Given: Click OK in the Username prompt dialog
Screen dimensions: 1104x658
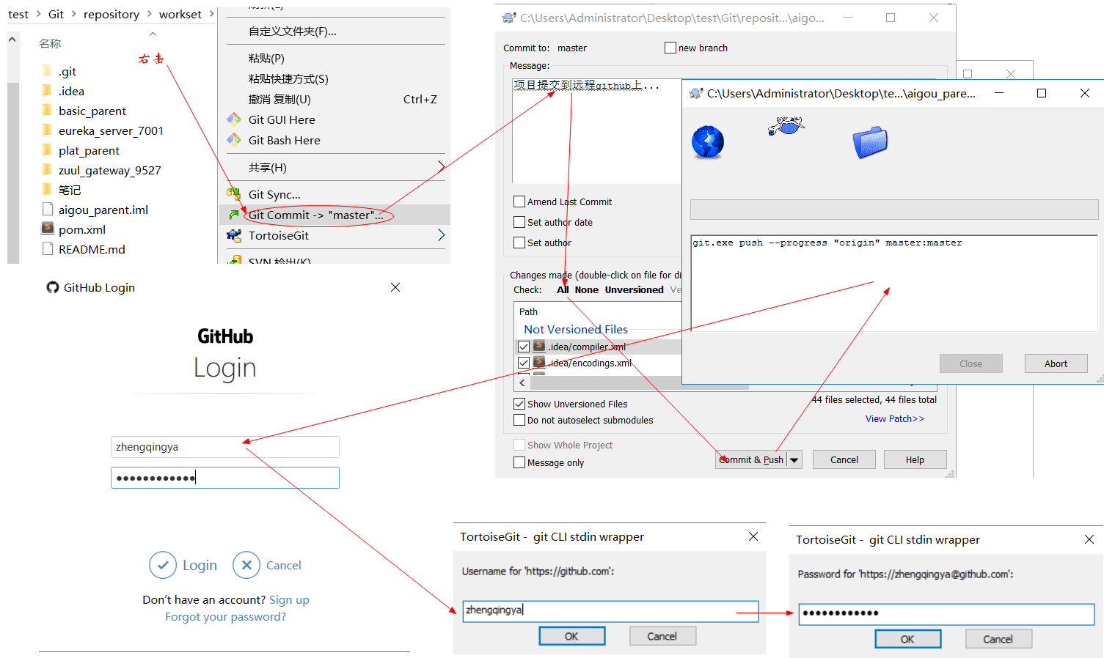Looking at the screenshot, I should click(x=572, y=636).
